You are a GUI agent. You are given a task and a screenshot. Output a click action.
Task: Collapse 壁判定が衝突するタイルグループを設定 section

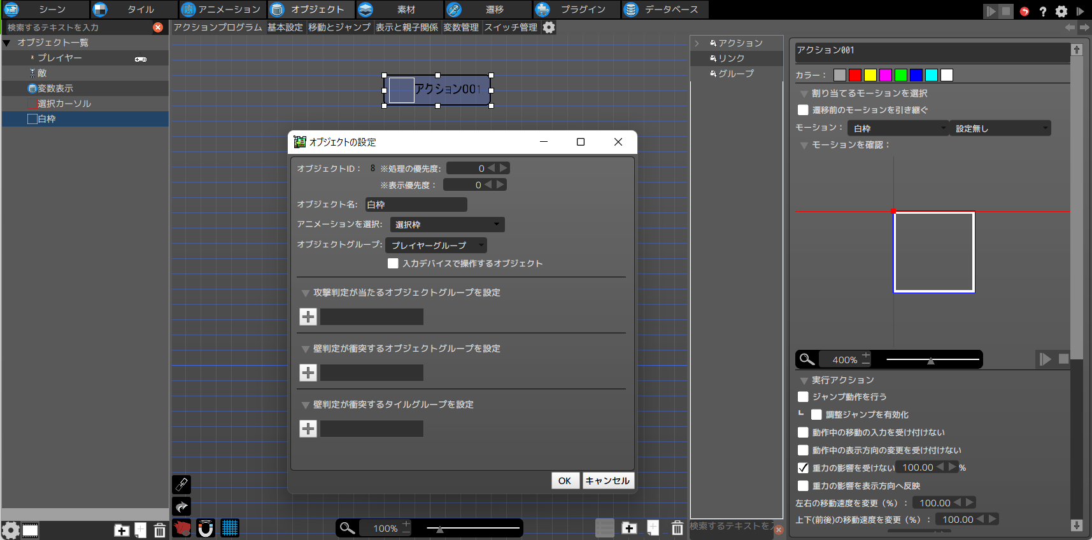click(x=306, y=405)
